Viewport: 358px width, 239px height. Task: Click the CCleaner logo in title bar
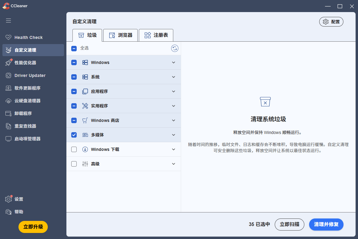pos(6,6)
